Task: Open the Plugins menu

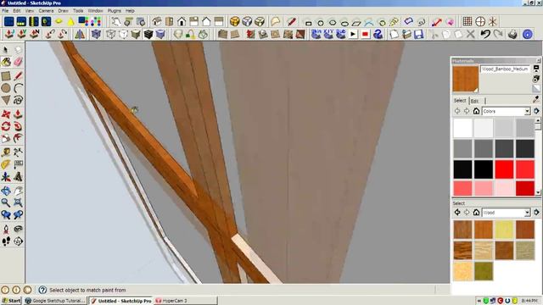Action: point(115,11)
